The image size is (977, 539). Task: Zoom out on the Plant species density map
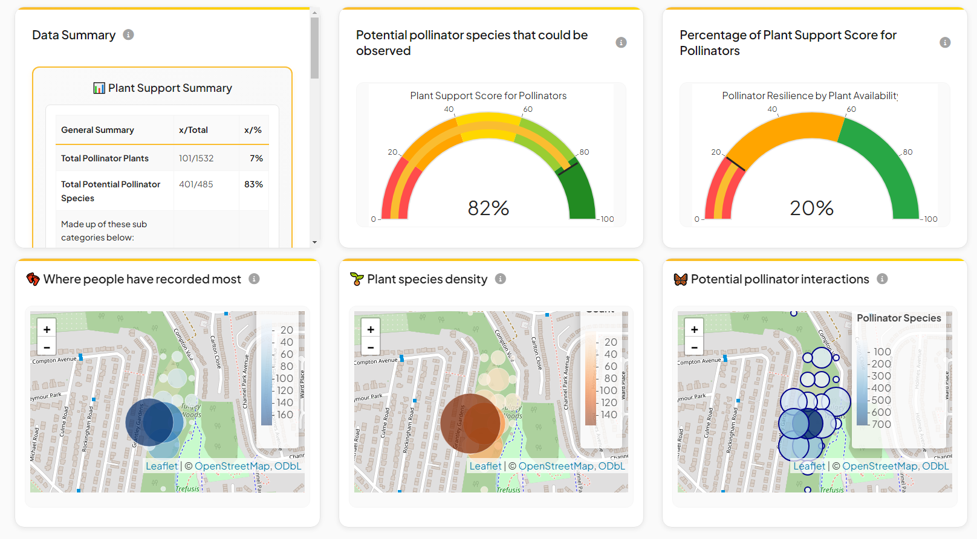pos(371,347)
